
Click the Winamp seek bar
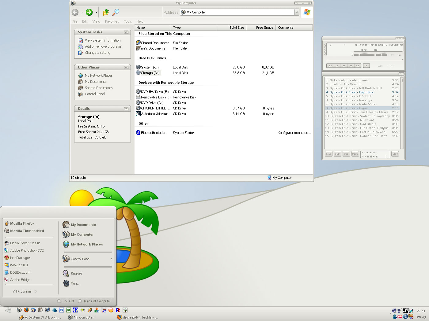[x=364, y=60]
